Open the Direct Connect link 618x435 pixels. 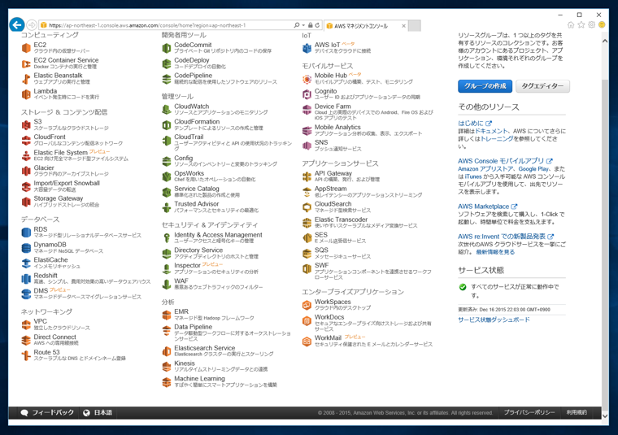pyautogui.click(x=54, y=337)
